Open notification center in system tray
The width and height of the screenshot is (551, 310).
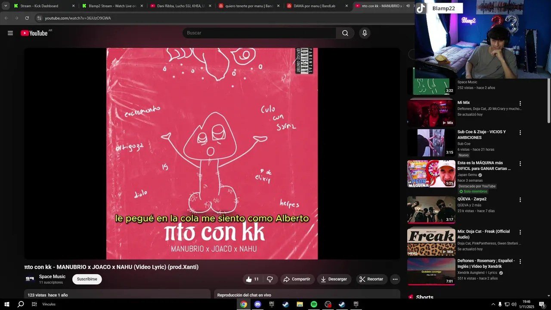coord(542,304)
